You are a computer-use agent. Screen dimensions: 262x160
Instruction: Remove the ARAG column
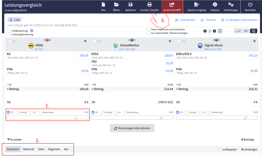[85, 41]
